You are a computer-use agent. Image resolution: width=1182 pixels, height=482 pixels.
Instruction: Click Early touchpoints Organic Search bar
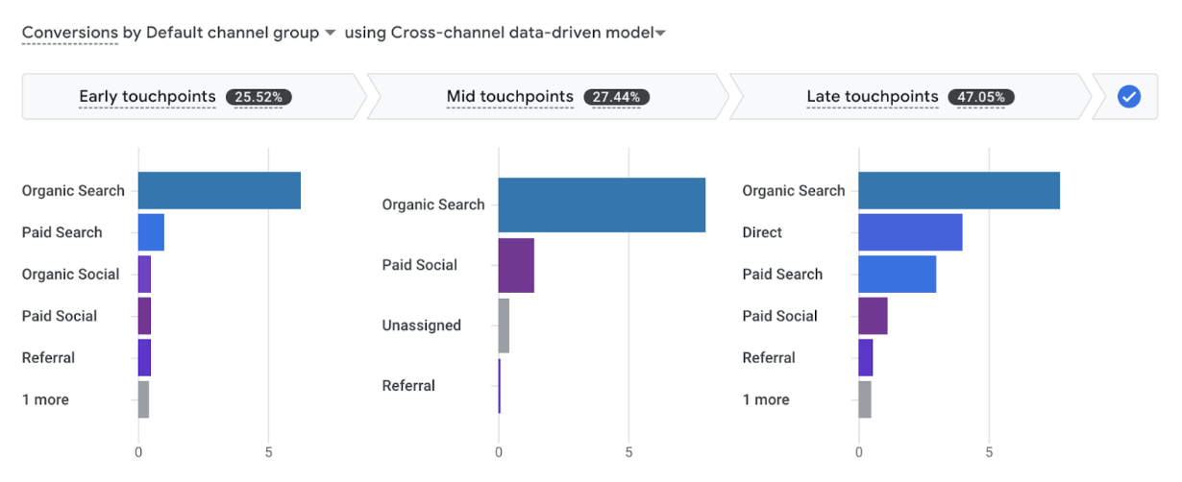219,190
